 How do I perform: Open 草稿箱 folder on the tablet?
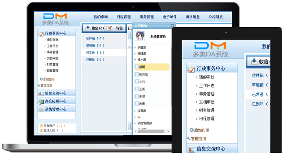[x=258, y=85]
